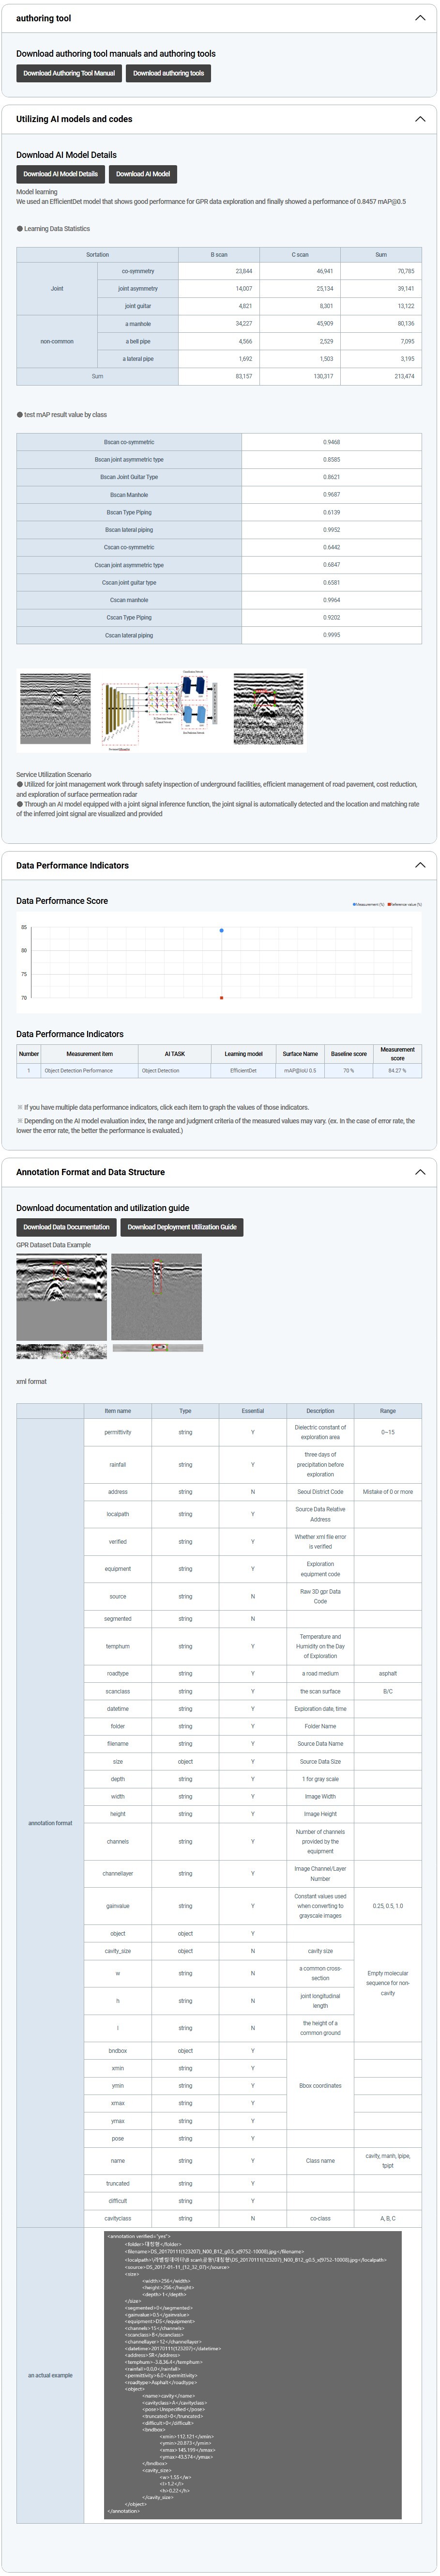Click the blue measurement data point in chart
This screenshot has height=2576, width=440.
pos(222,930)
